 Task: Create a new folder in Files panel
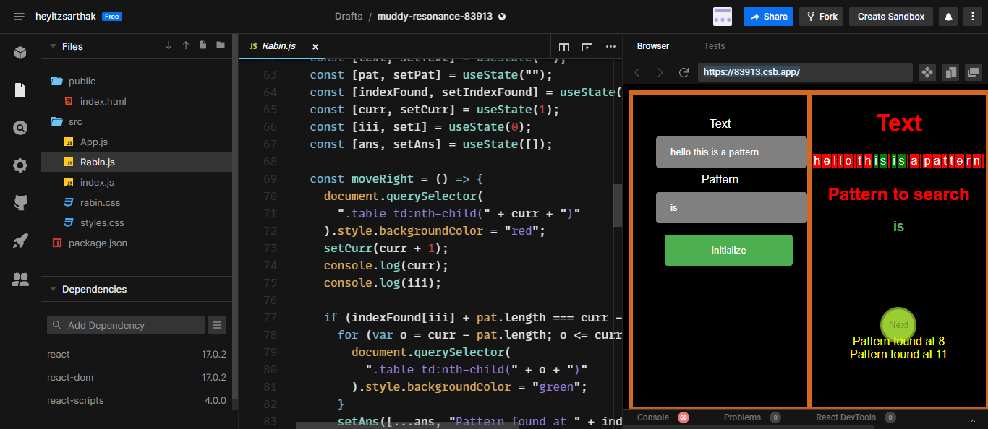point(221,45)
